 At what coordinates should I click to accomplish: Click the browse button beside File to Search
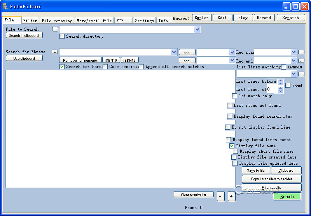(55, 29)
